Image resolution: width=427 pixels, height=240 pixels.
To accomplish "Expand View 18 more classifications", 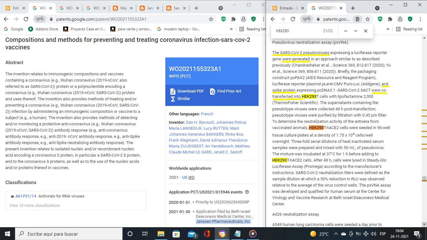I will 35,206.
